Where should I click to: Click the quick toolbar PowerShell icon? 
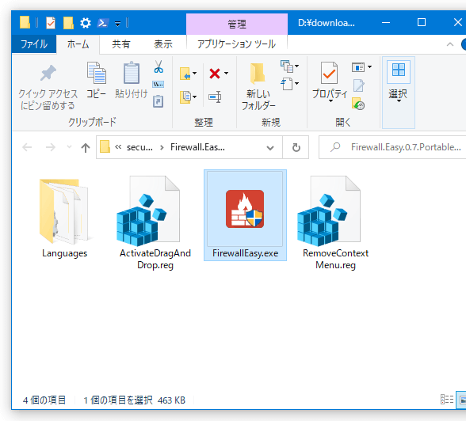[103, 23]
